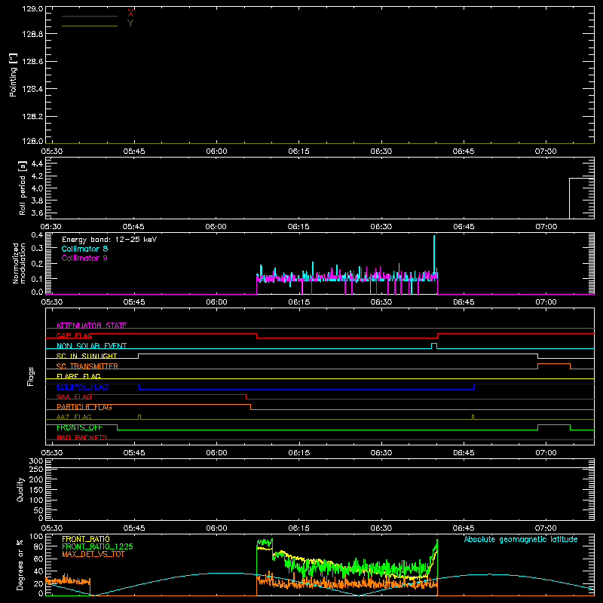Click the red X legend line
This screenshot has width=603, height=603.
click(x=90, y=16)
